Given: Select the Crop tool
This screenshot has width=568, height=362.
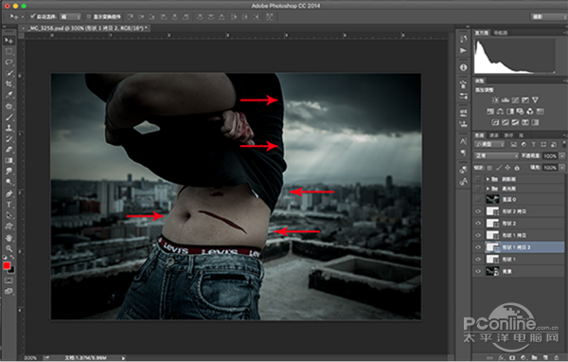Looking at the screenshot, I should pyautogui.click(x=9, y=83).
